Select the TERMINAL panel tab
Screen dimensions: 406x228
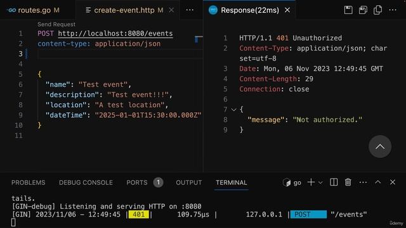231,182
